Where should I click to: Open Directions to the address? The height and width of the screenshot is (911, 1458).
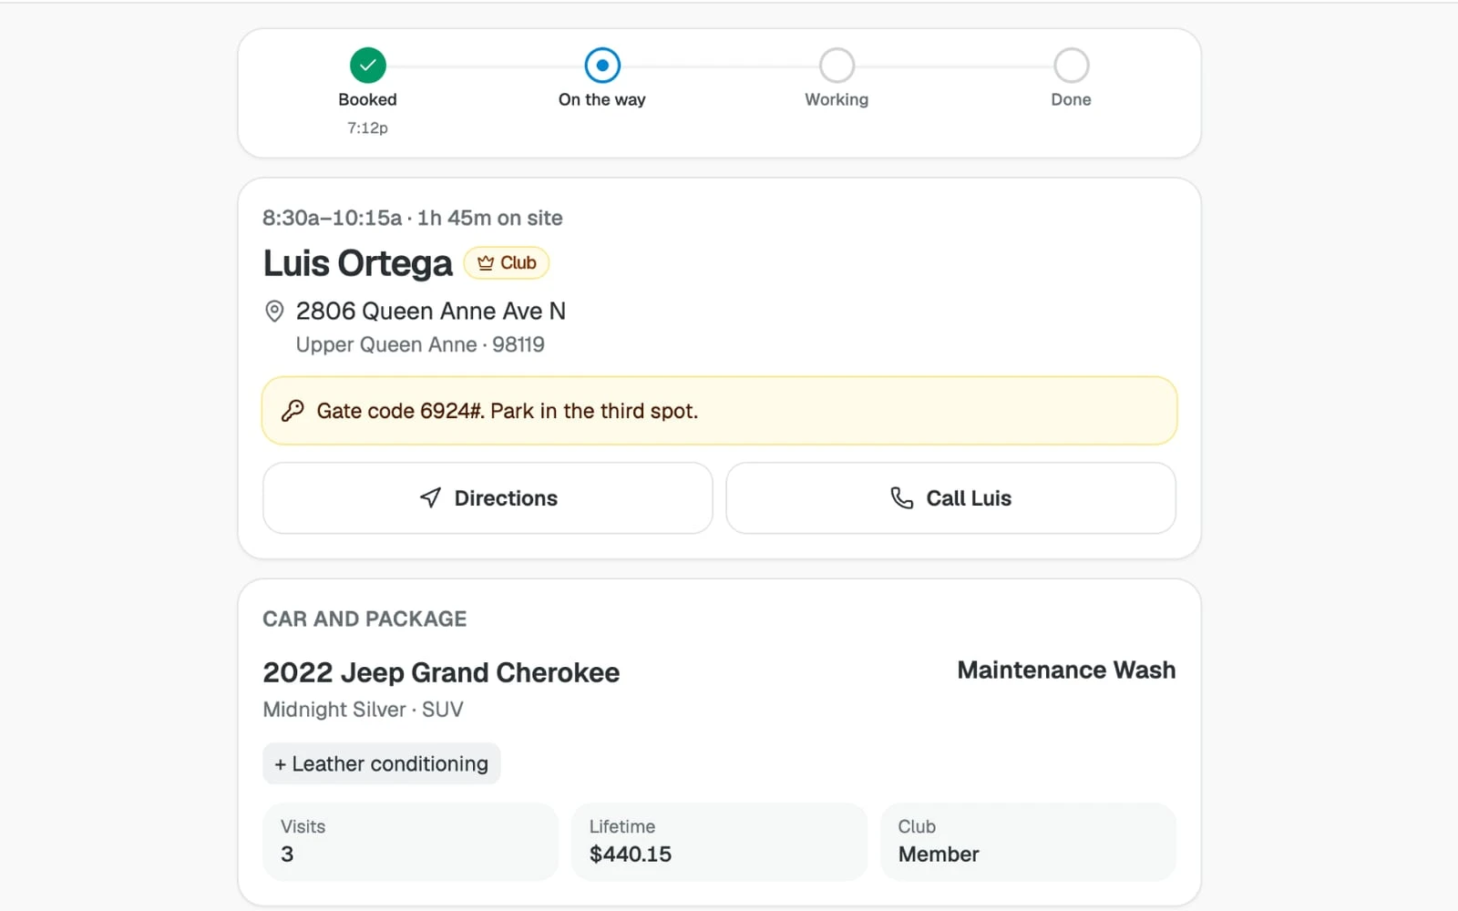tap(488, 498)
